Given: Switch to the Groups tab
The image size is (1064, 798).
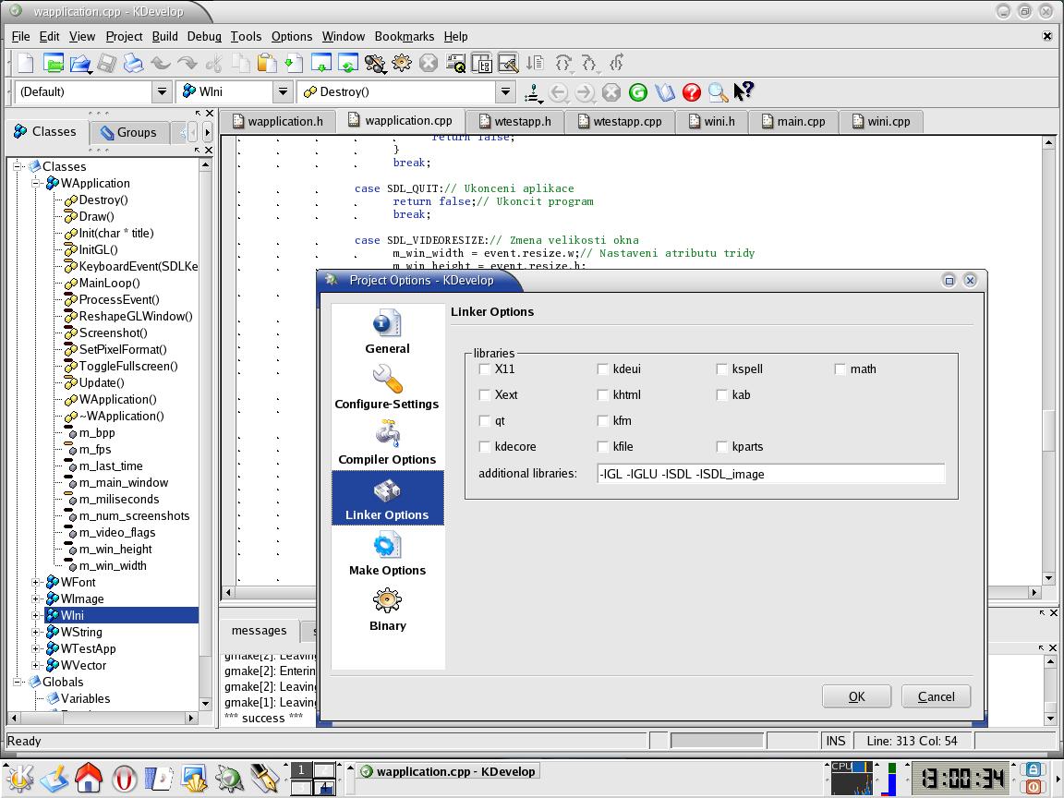Looking at the screenshot, I should (x=128, y=132).
